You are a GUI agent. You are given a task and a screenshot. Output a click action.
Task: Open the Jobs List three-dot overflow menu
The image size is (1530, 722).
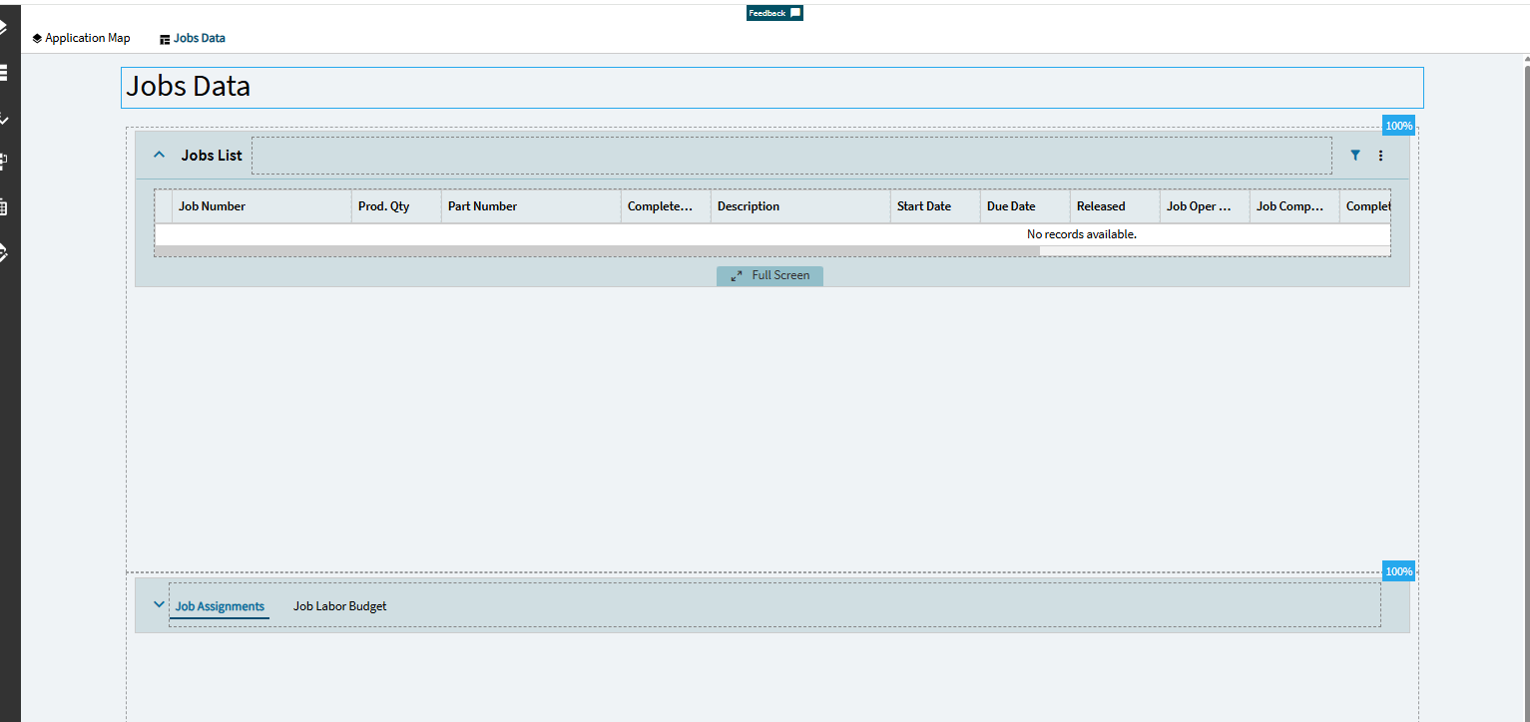click(1381, 156)
